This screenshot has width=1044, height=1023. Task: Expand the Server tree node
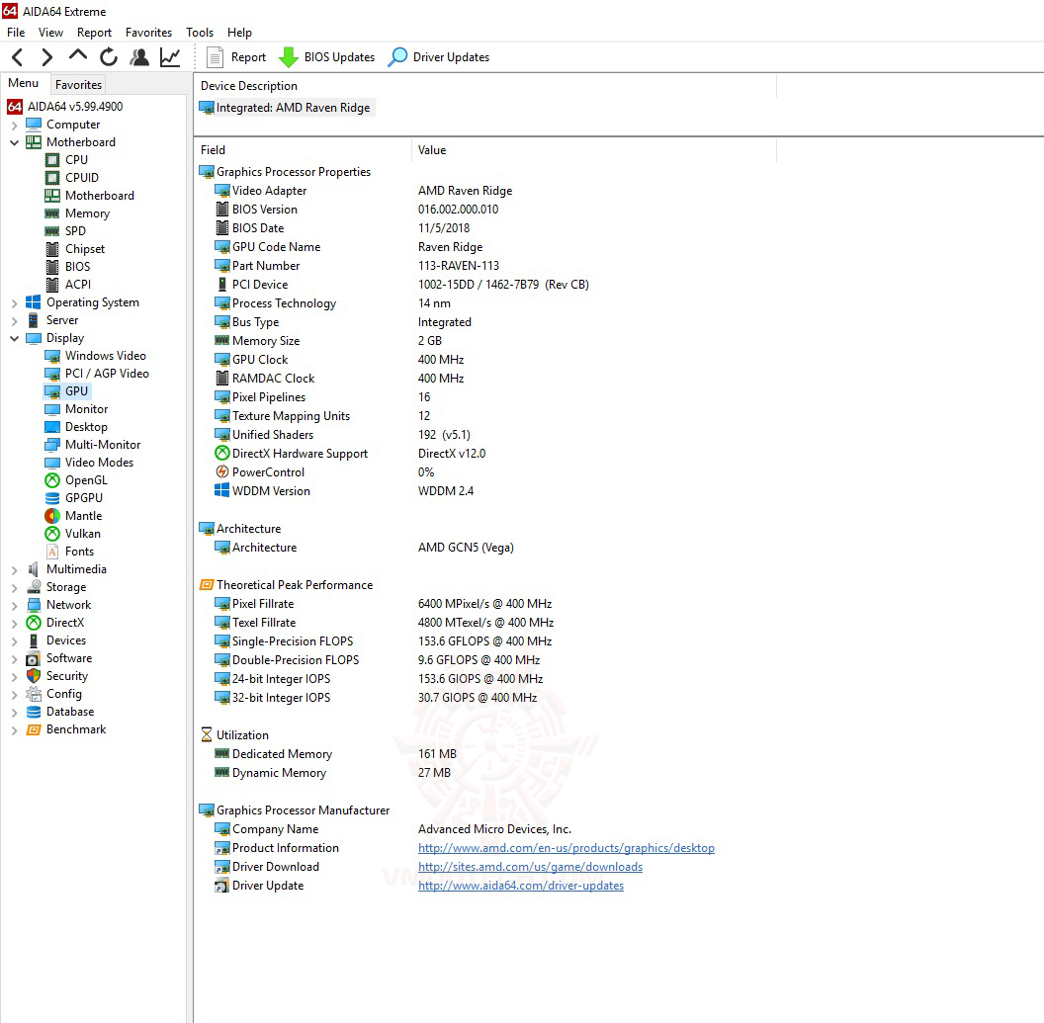pyautogui.click(x=14, y=321)
